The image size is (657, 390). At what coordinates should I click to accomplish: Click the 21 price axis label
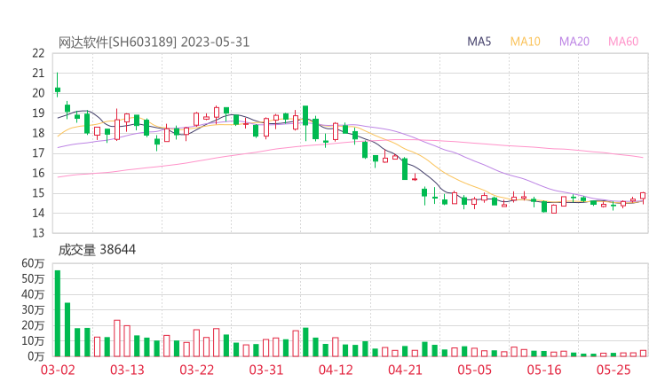coord(38,74)
